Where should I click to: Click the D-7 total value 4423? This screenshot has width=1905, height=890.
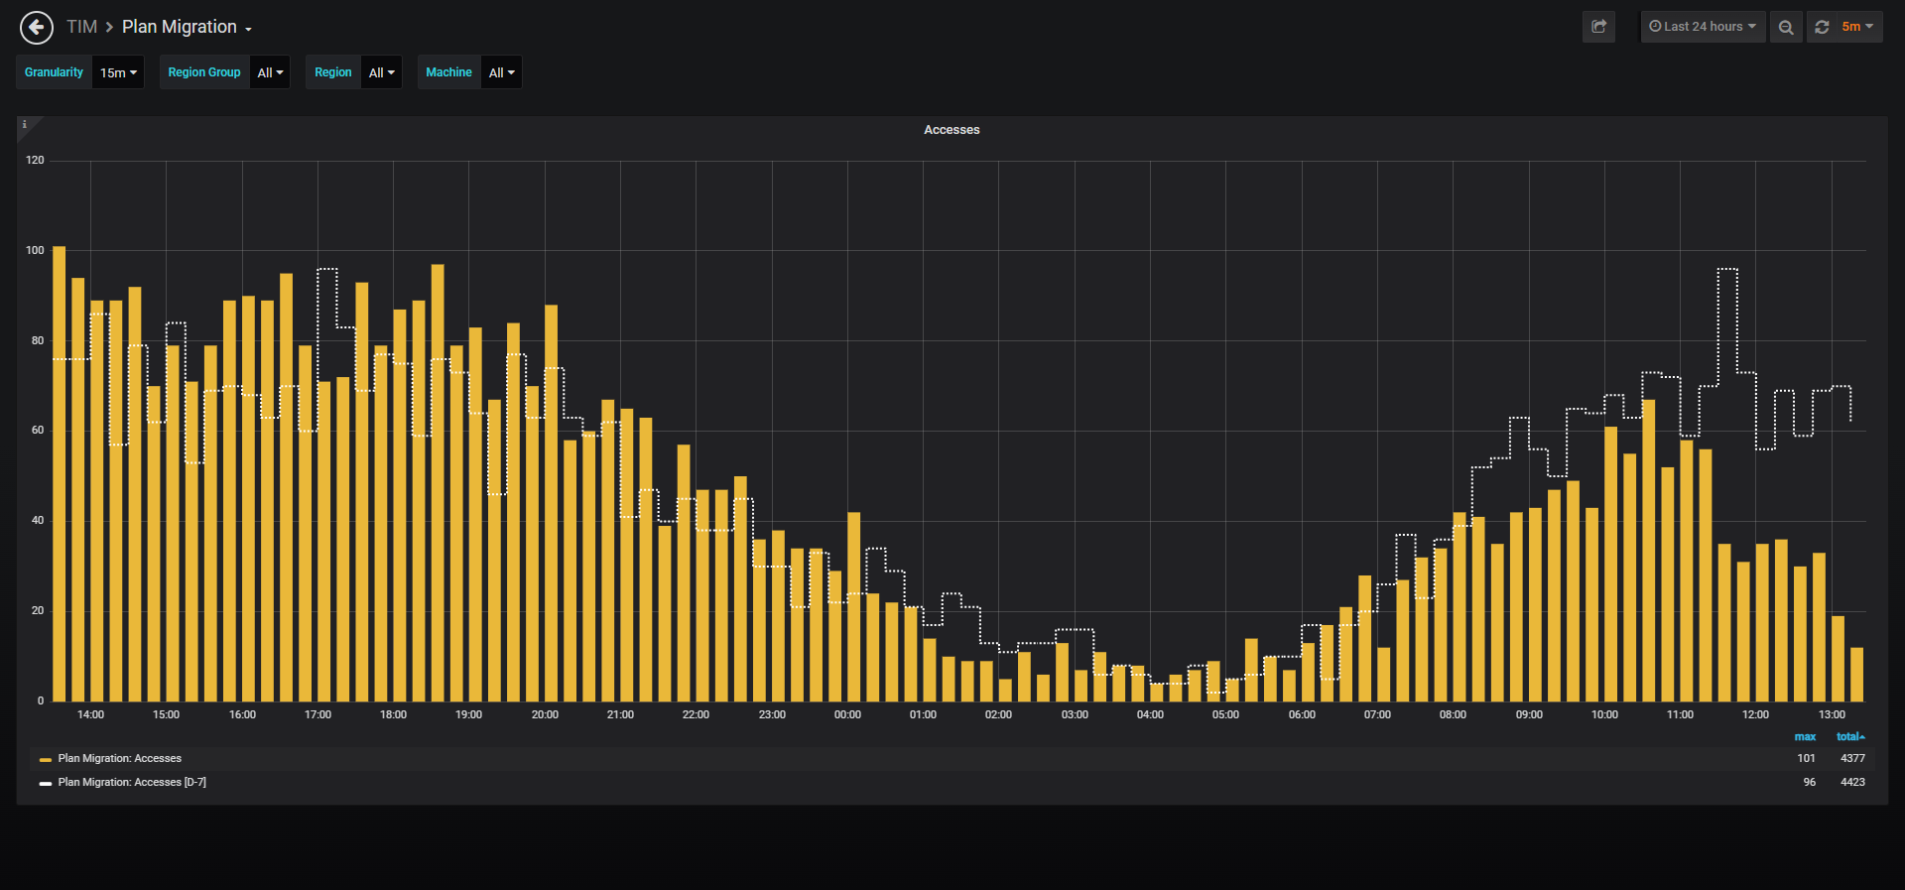tap(1852, 783)
